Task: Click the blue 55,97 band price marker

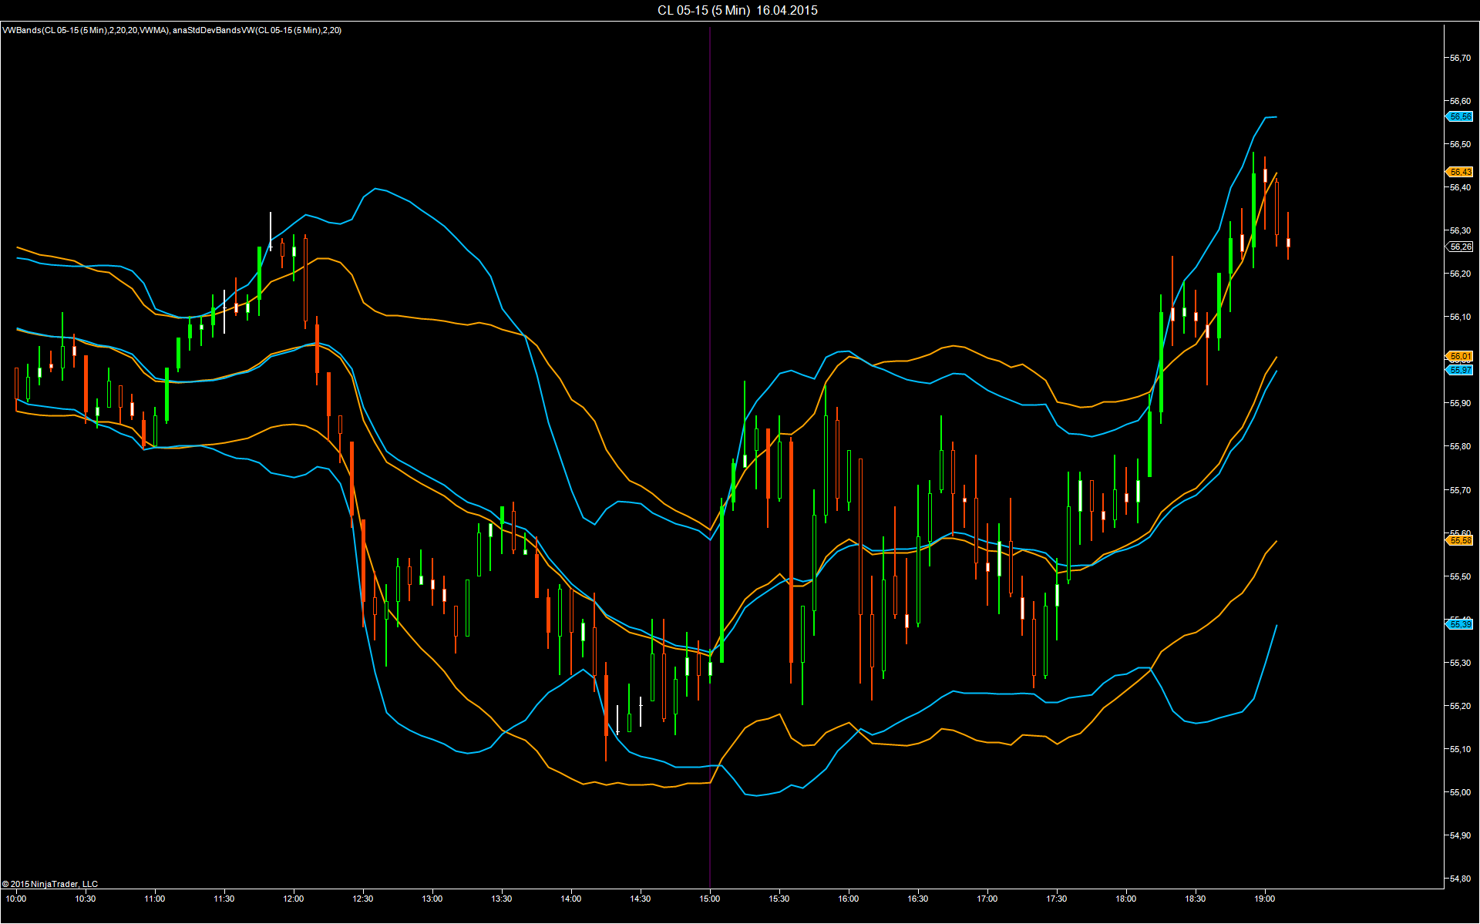Action: click(1459, 370)
